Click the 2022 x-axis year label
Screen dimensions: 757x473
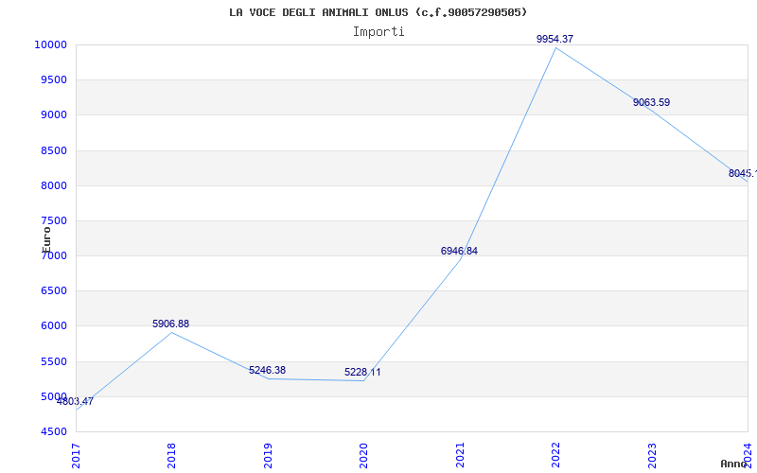[555, 456]
